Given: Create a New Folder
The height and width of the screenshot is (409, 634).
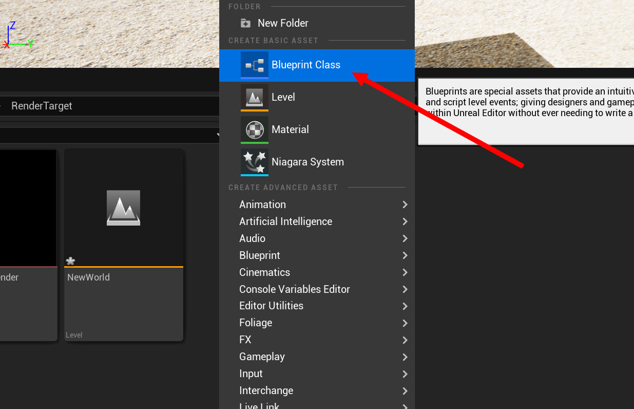Looking at the screenshot, I should (x=317, y=23).
